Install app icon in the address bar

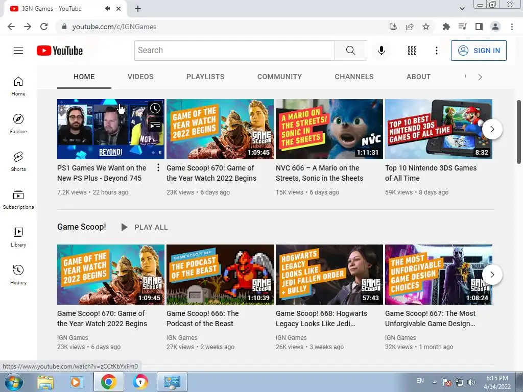(x=393, y=27)
